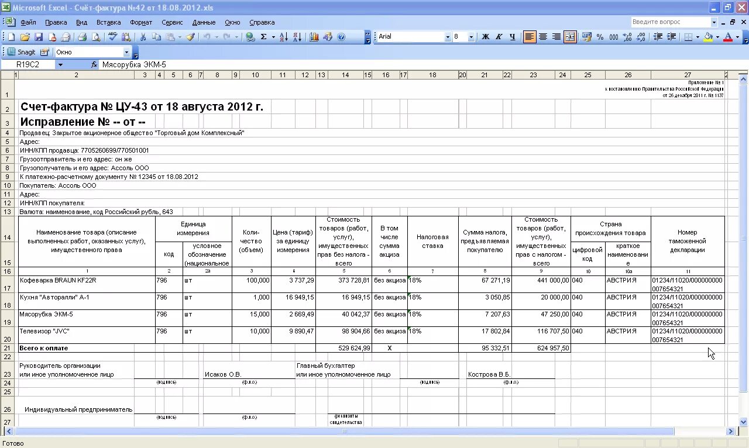
Task: Apply thousands separator style (000)
Action: tap(613, 37)
